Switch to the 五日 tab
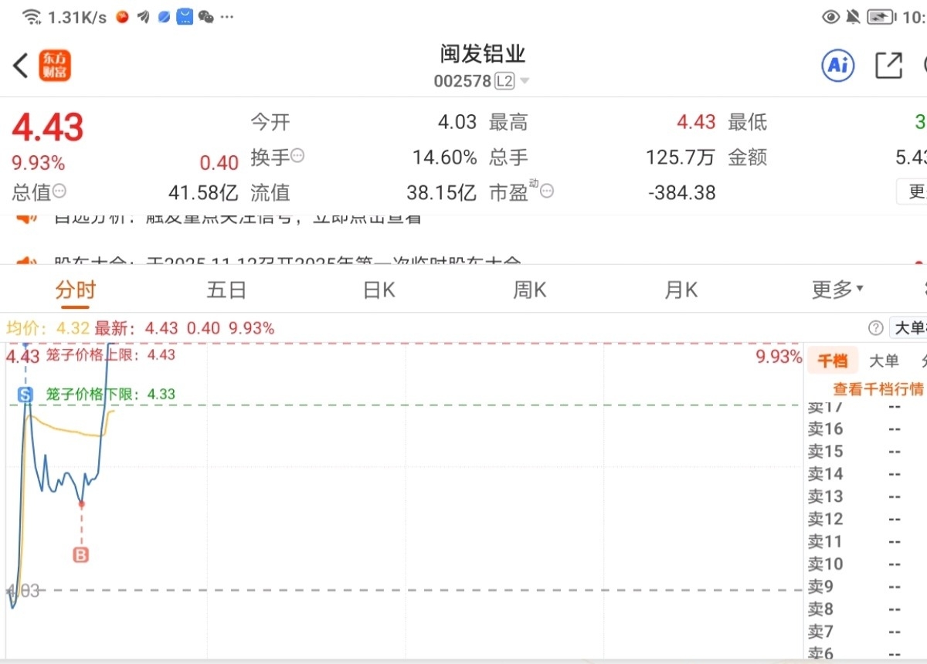The width and height of the screenshot is (927, 664). (x=226, y=290)
